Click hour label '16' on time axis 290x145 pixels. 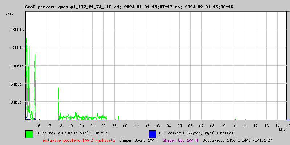[38, 126]
